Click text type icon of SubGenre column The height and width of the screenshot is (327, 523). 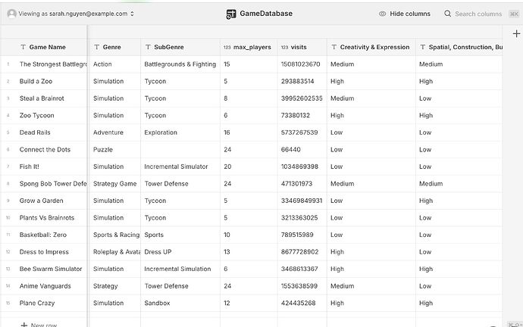tap(148, 47)
